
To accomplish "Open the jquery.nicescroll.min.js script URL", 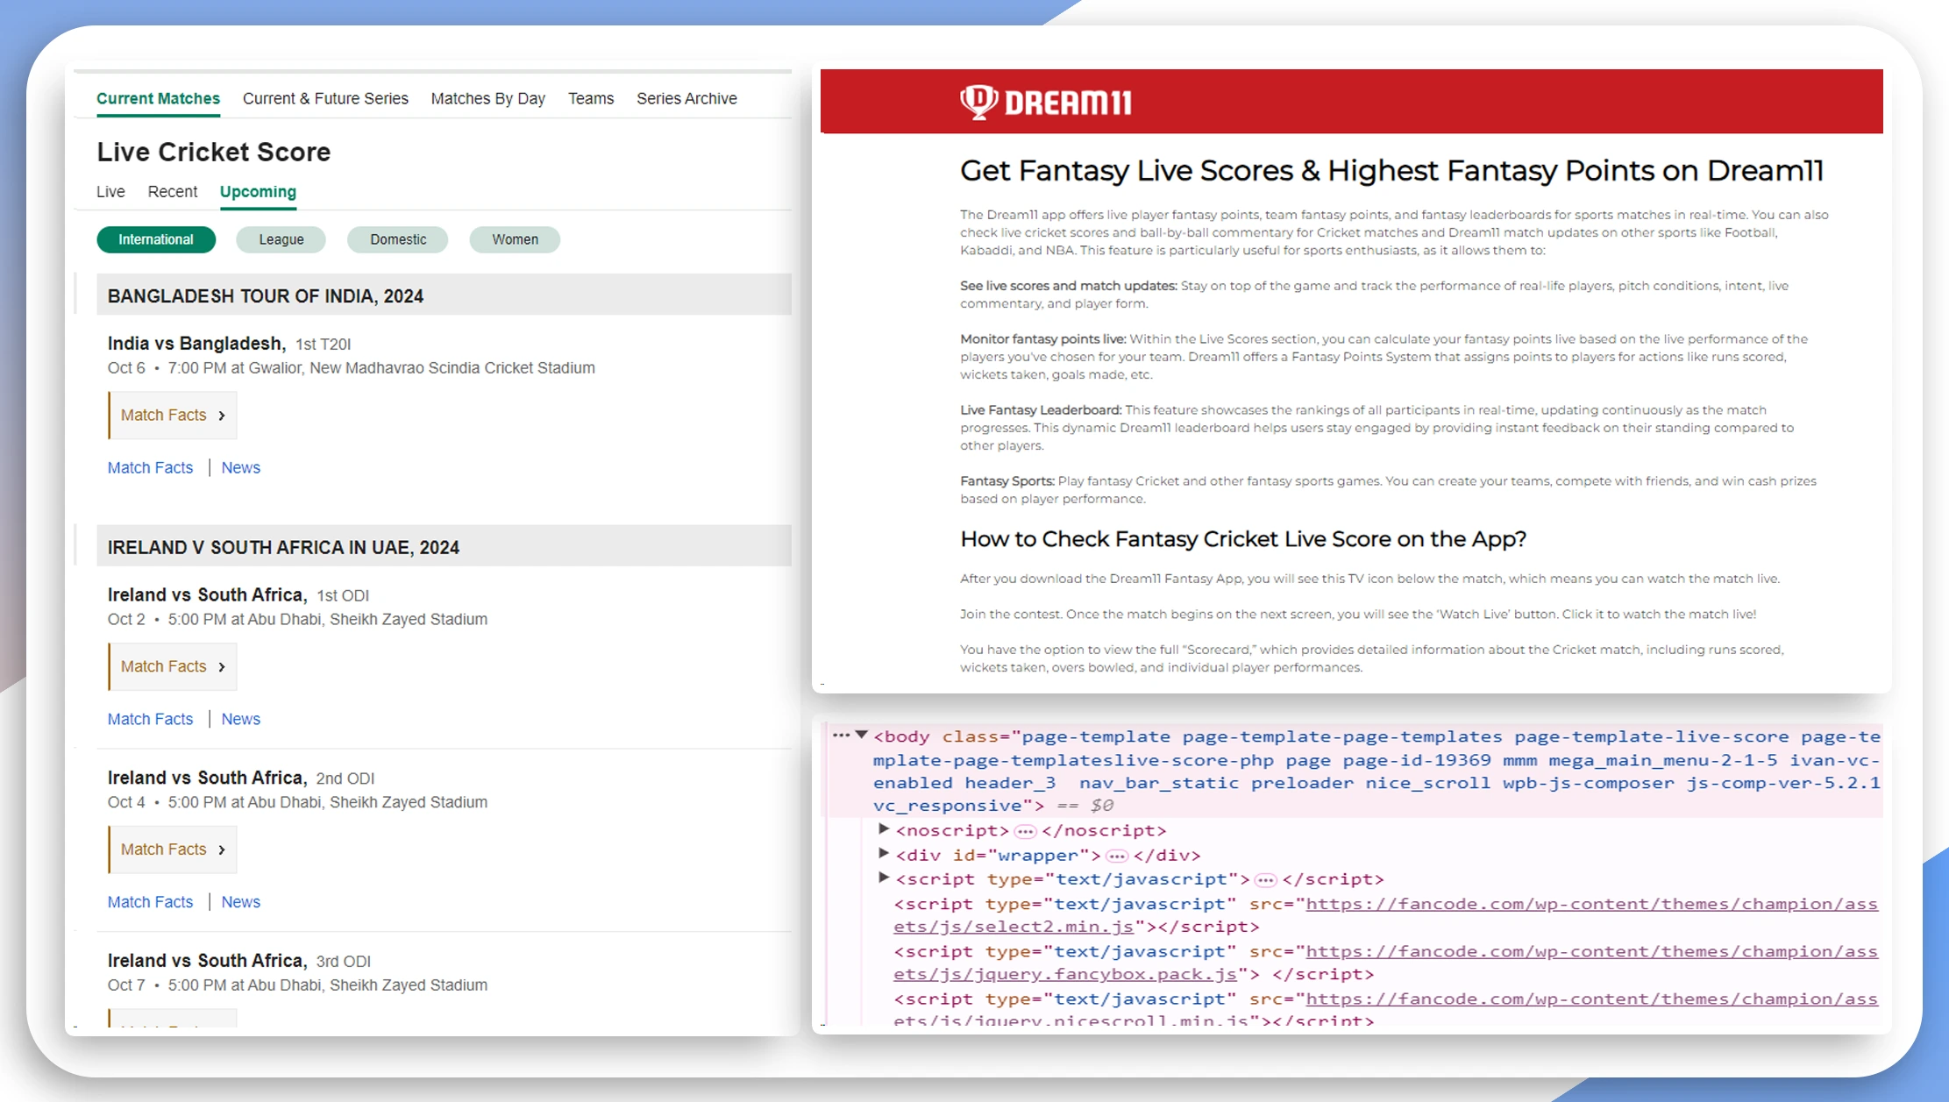I will point(1385,1009).
